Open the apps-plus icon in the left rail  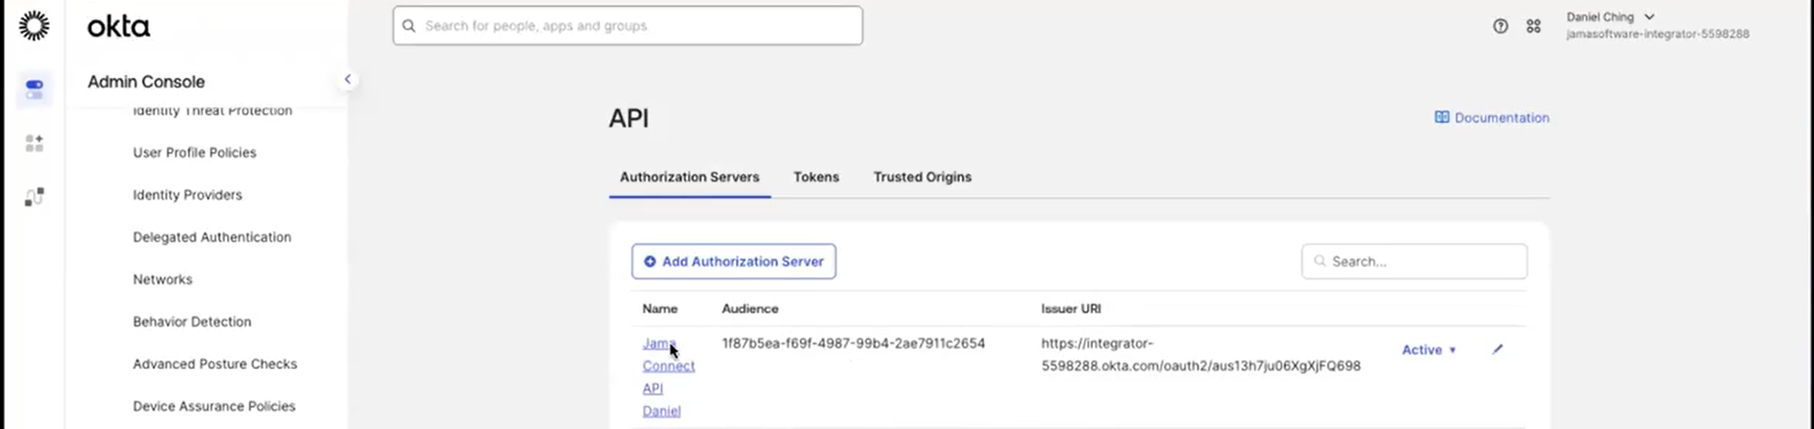pyautogui.click(x=34, y=143)
